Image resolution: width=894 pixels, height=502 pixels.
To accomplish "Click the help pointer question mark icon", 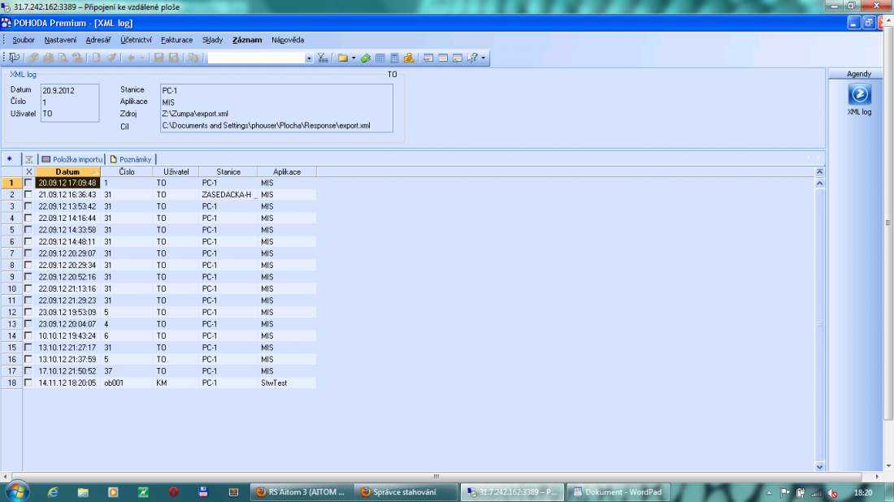I will pos(472,58).
